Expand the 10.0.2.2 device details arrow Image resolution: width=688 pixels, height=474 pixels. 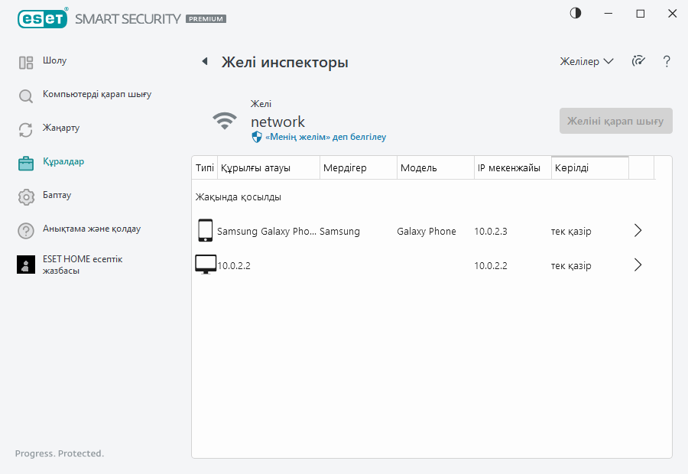tap(638, 265)
